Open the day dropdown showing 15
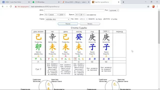The width and height of the screenshot is (160, 90). click(46, 15)
